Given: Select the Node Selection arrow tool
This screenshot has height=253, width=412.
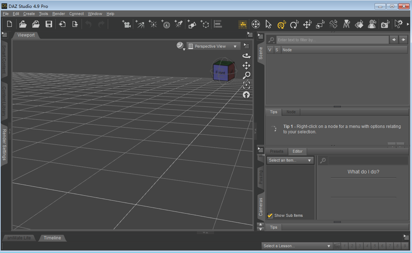Looking at the screenshot, I should (x=268, y=24).
